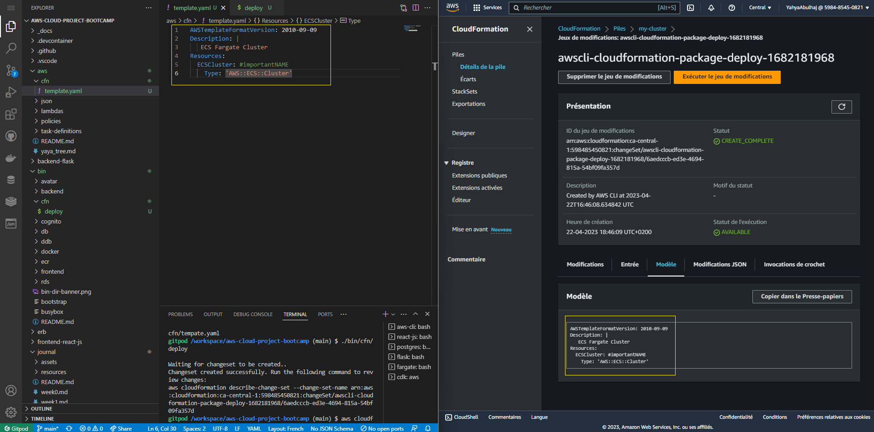Open Designer in the CloudFormation sidebar
Image resolution: width=874 pixels, height=432 pixels.
click(464, 133)
